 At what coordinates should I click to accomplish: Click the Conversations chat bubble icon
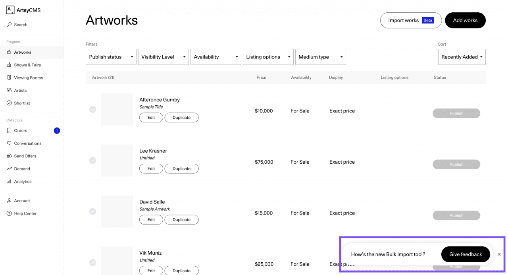point(10,143)
